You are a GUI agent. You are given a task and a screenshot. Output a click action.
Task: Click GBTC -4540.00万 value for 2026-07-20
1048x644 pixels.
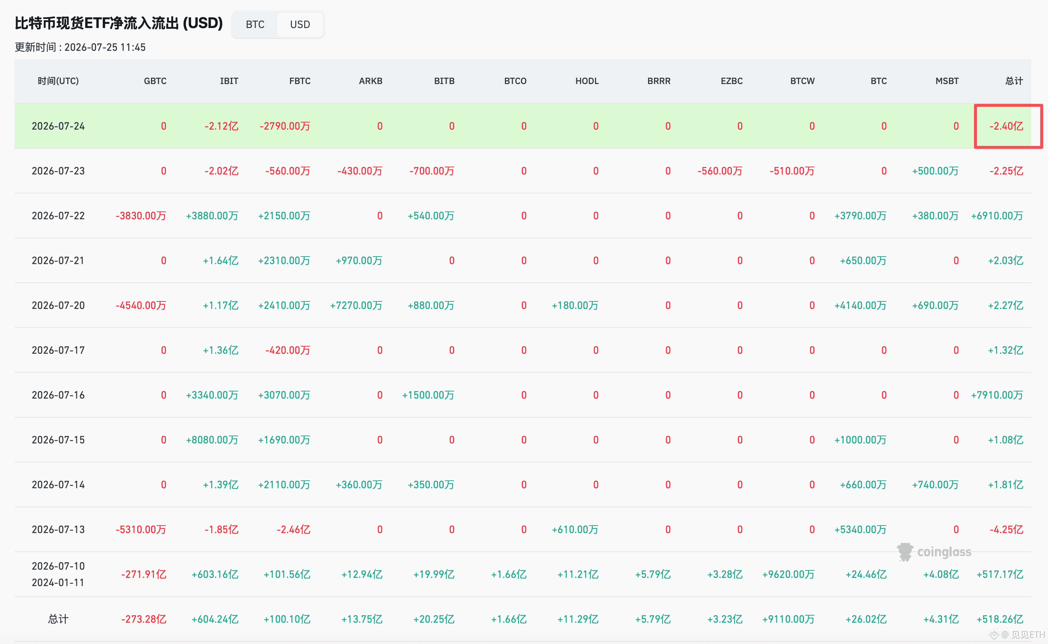pos(141,306)
